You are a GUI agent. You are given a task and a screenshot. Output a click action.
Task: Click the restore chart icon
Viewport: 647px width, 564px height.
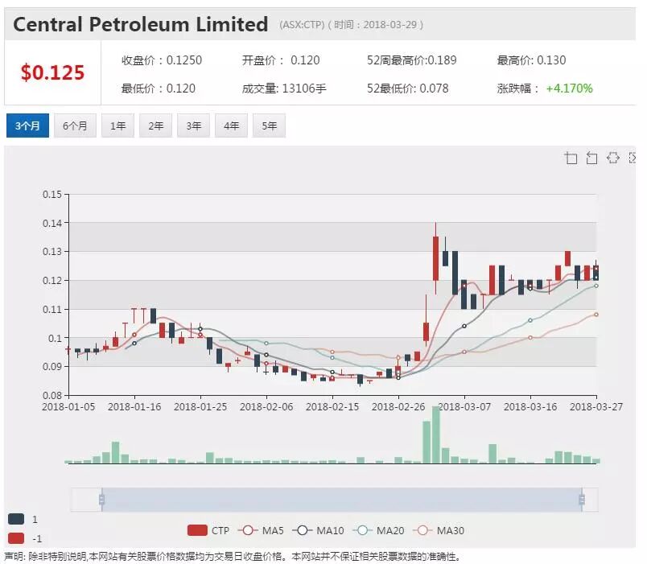point(612,158)
